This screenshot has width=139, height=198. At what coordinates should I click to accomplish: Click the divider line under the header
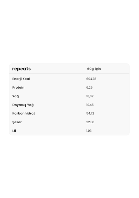(69, 73)
